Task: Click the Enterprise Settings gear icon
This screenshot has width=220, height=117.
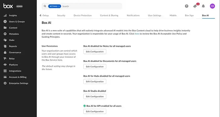Action: point(5,83)
